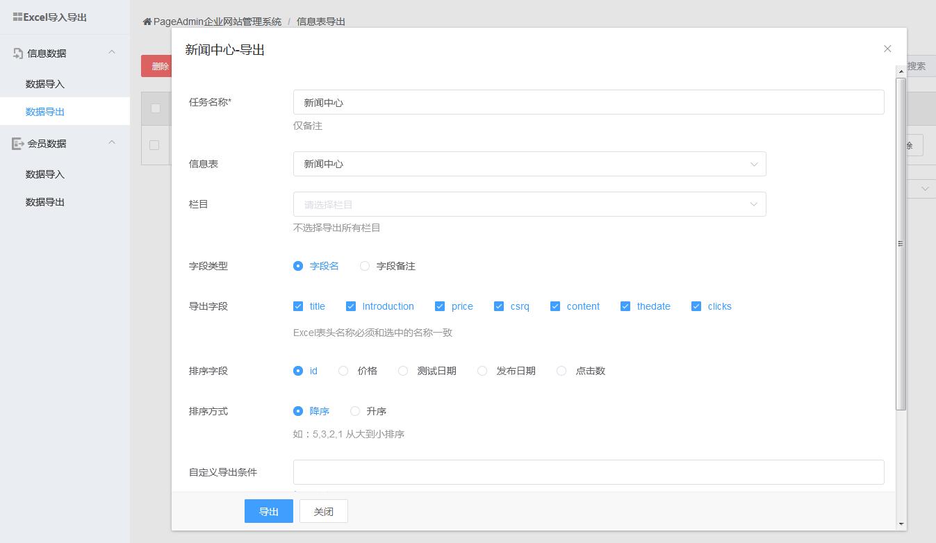This screenshot has width=936, height=543.
Task: Collapse the 信息数据 menu chevron
Action: 112,53
